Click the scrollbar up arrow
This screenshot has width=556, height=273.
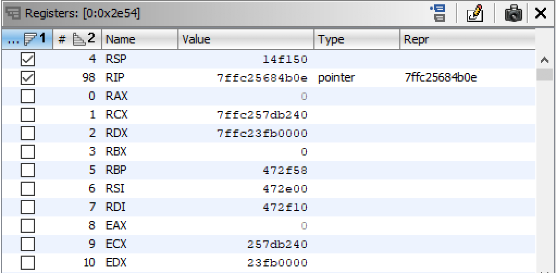544,60
